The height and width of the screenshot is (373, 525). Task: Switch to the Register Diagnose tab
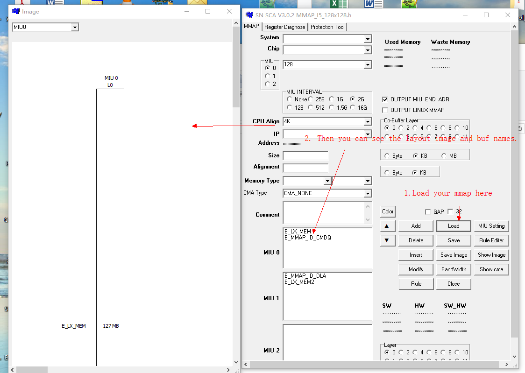[x=284, y=27]
